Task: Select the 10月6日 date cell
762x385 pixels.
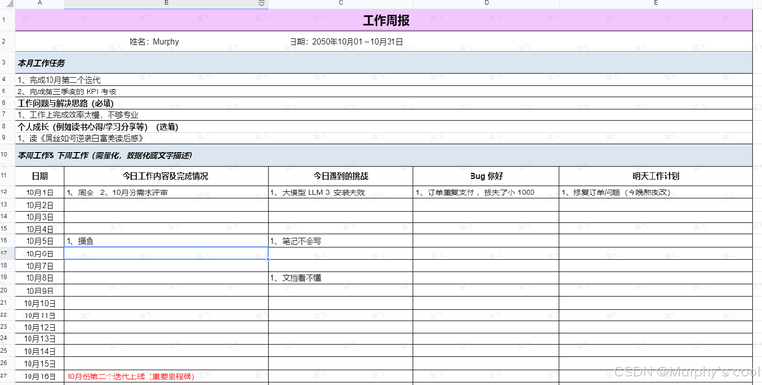Action: click(x=39, y=253)
